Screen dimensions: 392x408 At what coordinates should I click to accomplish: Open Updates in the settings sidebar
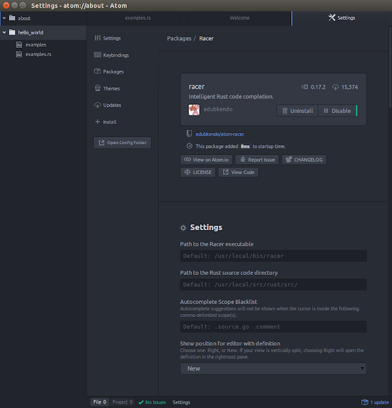[108, 105]
